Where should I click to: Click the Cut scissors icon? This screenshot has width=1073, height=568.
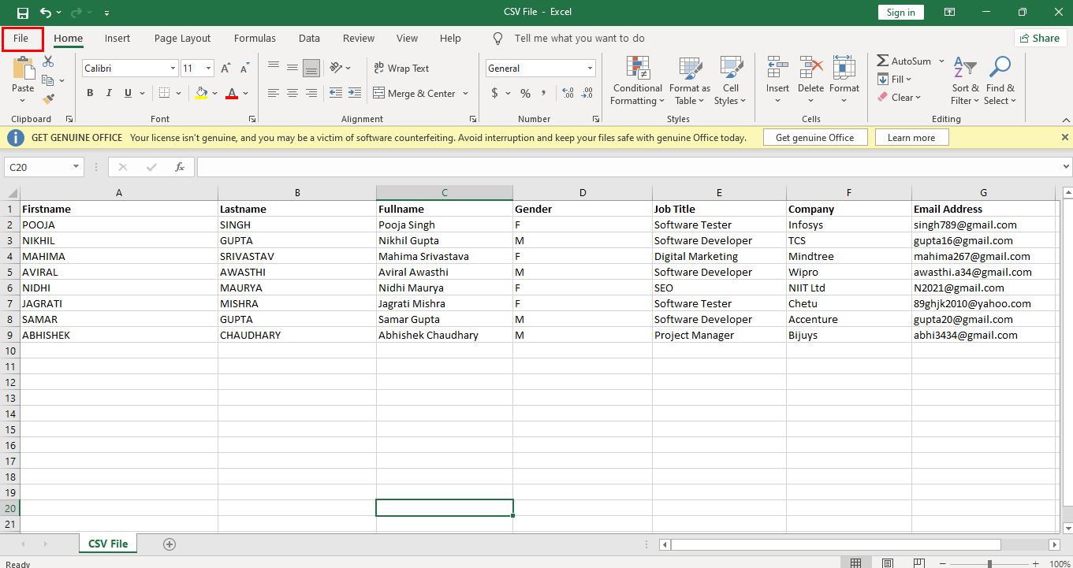point(48,61)
